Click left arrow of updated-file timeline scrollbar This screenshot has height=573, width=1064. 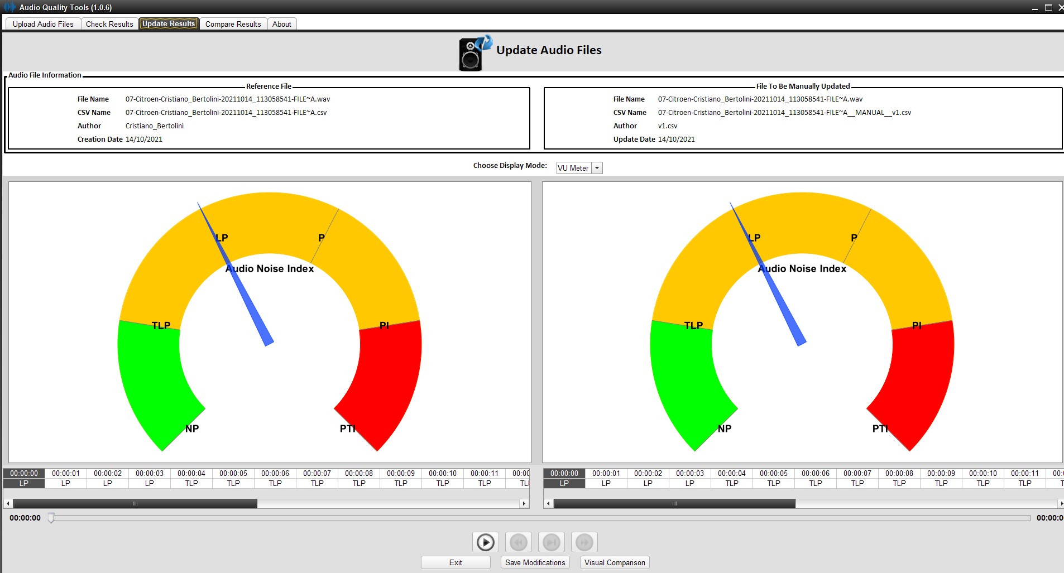[x=548, y=504]
